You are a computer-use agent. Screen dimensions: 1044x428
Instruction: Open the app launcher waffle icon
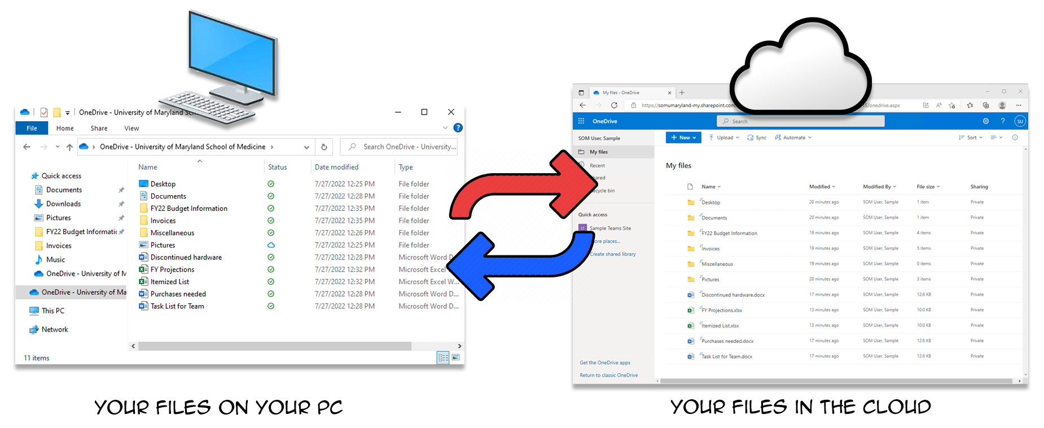581,121
